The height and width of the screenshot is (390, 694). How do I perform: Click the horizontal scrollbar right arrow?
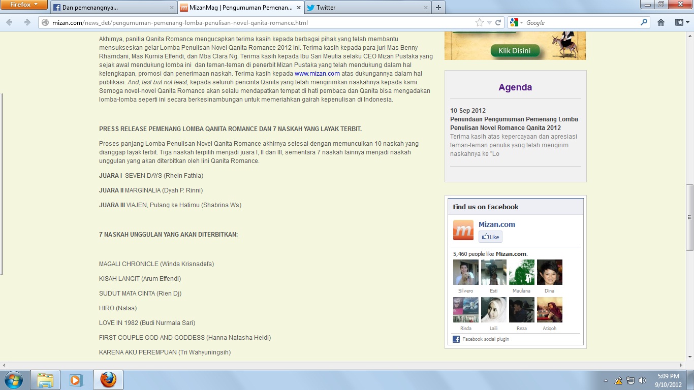pyautogui.click(x=681, y=366)
